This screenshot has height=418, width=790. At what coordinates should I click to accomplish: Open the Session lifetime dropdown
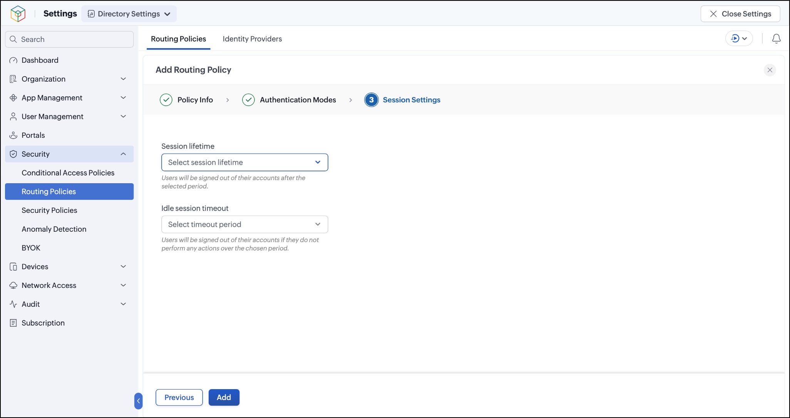pyautogui.click(x=245, y=162)
